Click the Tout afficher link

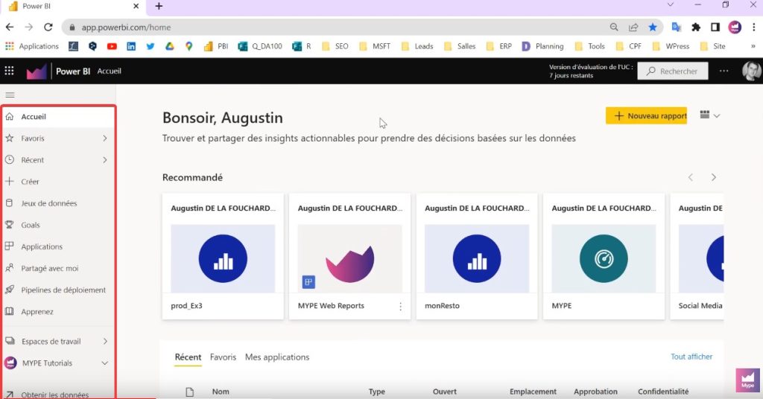(x=691, y=357)
